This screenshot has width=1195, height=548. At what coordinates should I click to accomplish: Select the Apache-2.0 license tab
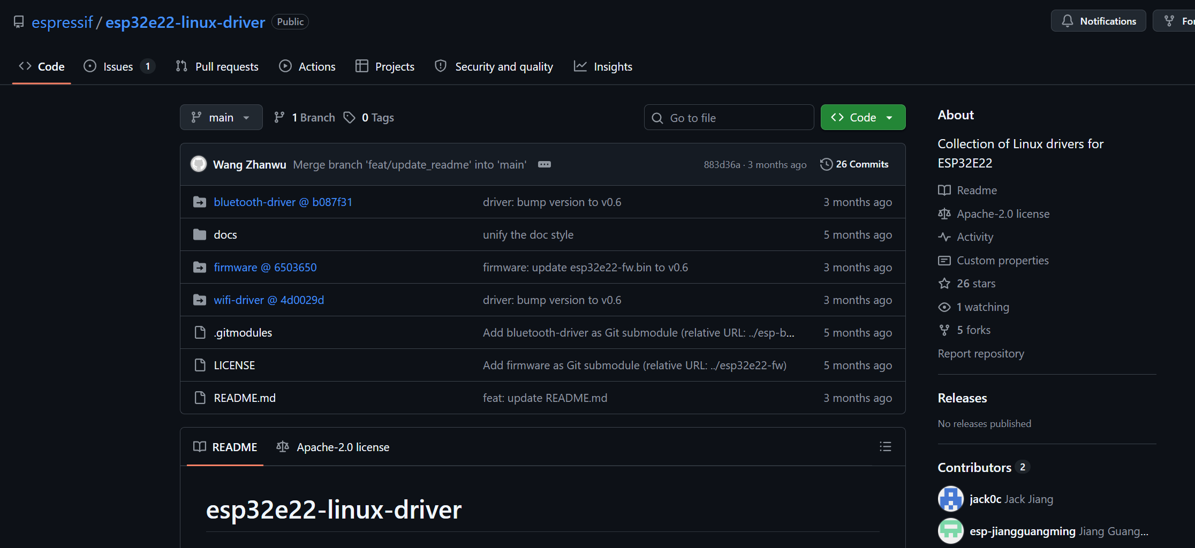[x=333, y=447]
